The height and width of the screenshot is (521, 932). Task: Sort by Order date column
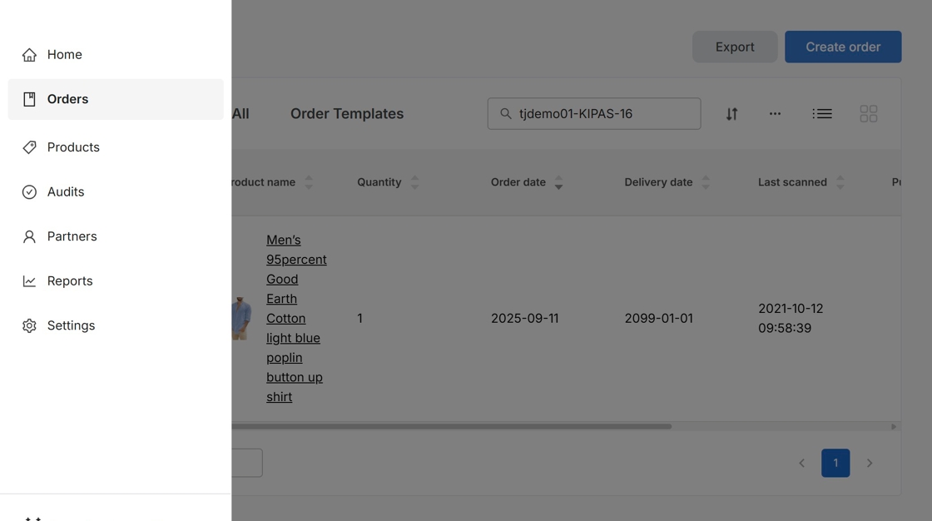pos(558,182)
